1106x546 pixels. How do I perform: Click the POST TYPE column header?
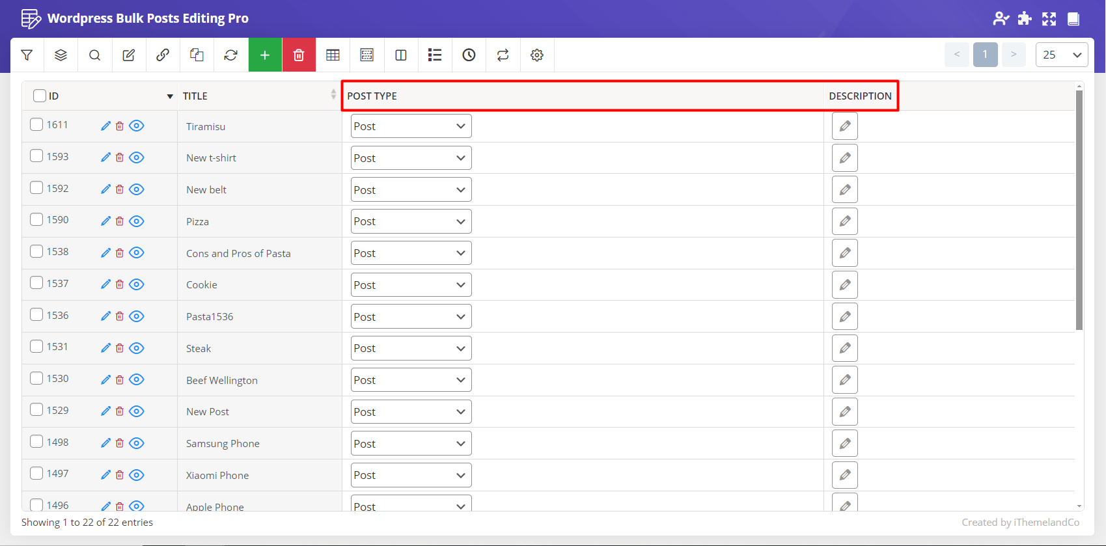[372, 96]
